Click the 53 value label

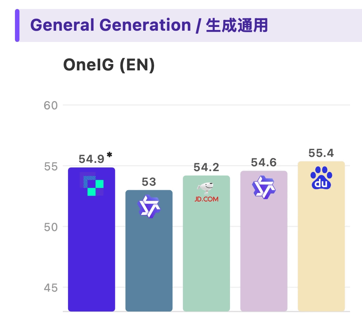148,182
